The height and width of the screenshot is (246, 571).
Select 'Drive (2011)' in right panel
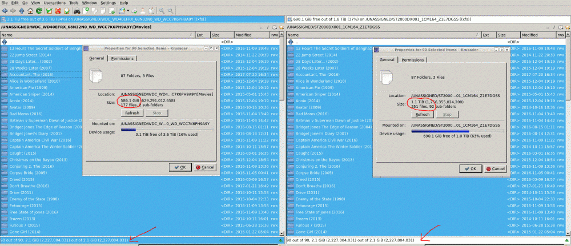point(426,192)
